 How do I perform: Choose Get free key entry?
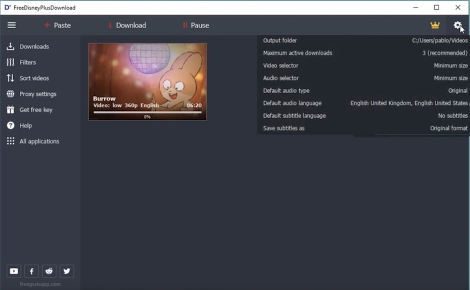pyautogui.click(x=36, y=110)
